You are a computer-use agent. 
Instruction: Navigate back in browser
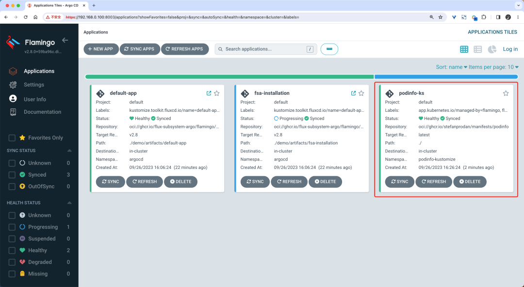(6, 17)
